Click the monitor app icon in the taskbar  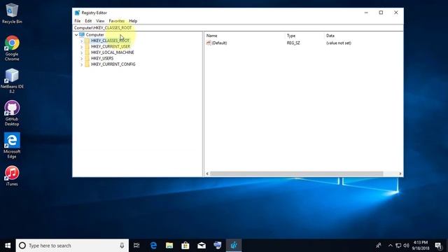tap(218, 246)
